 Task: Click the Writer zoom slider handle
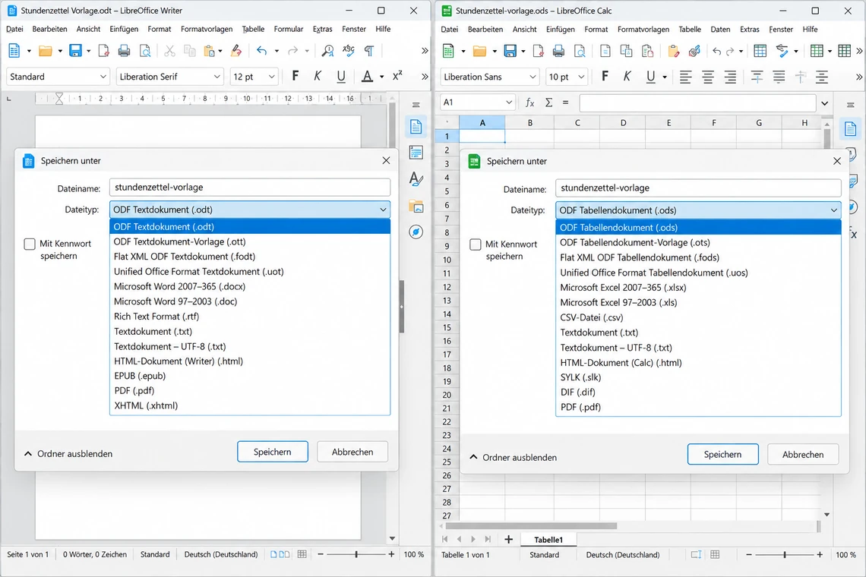(356, 554)
